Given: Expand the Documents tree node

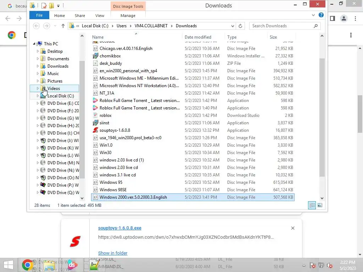Looking at the screenshot, I should click(x=38, y=59).
